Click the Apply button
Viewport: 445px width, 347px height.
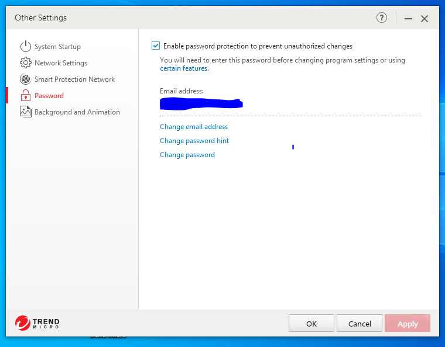coord(408,324)
